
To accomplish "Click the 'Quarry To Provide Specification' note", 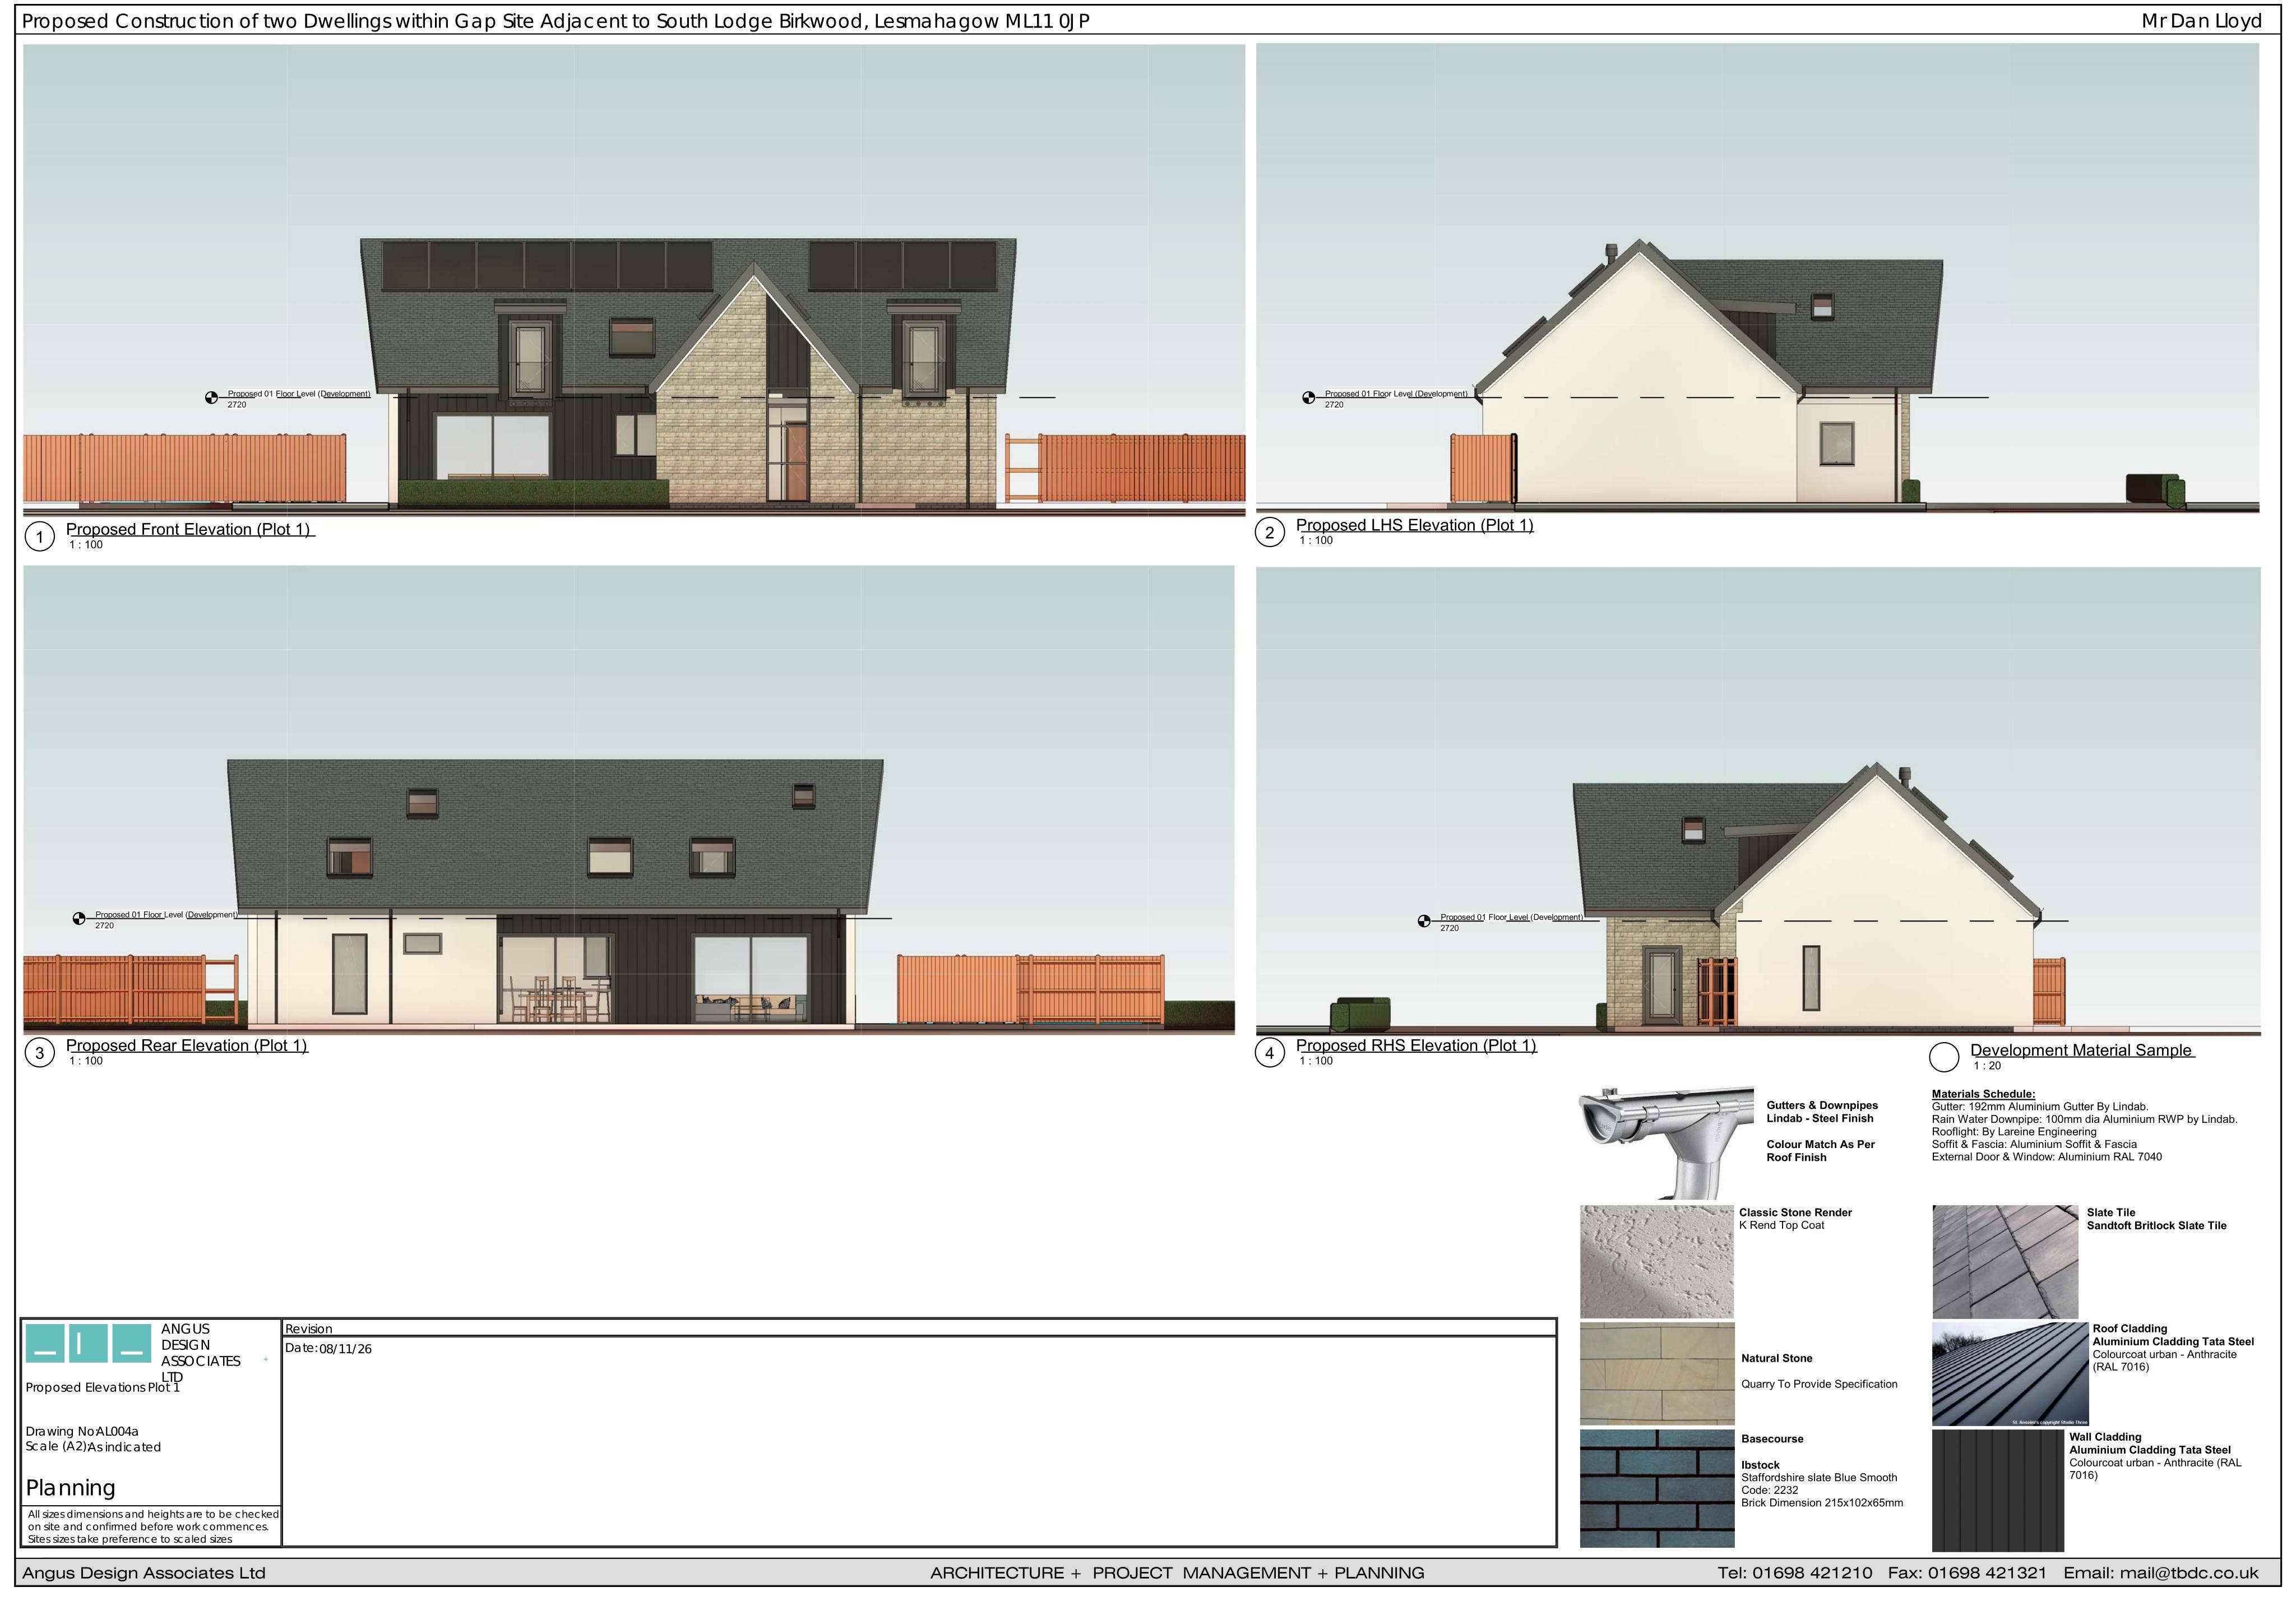I will 1819,1385.
